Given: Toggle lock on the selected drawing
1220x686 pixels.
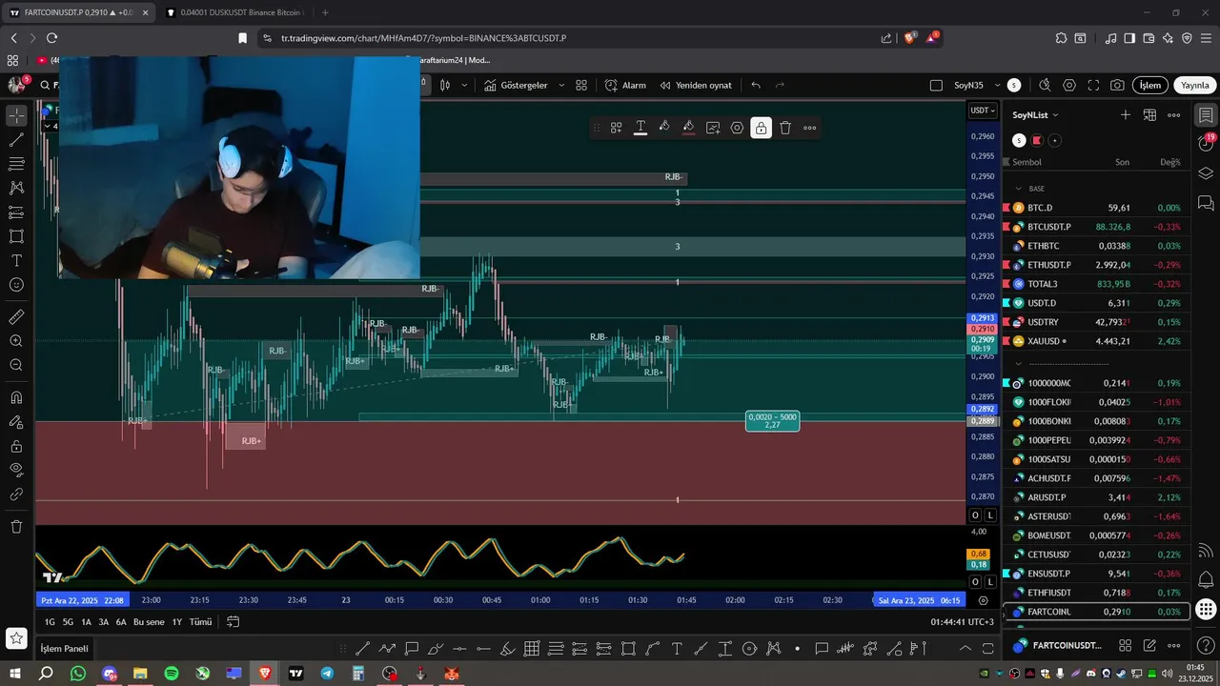Looking at the screenshot, I should point(761,128).
